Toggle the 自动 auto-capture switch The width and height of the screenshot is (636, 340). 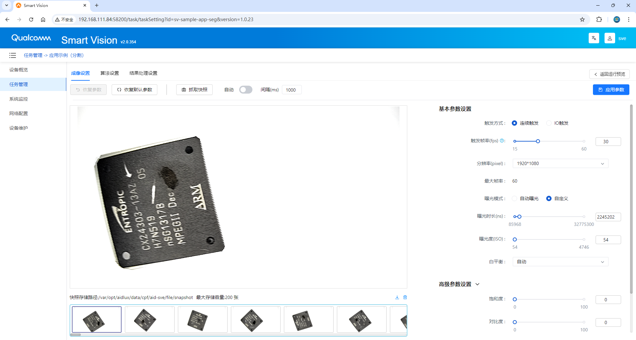tap(246, 90)
